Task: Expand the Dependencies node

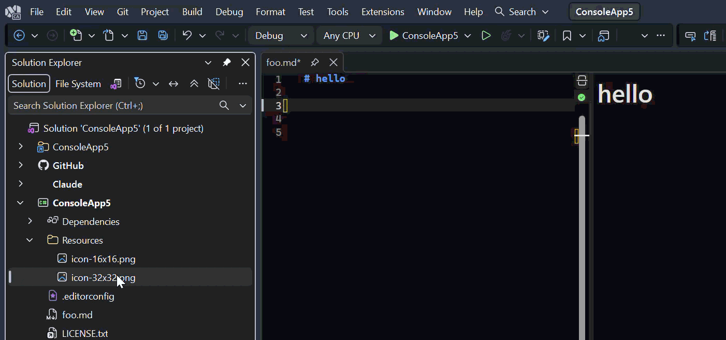Action: coord(30,221)
